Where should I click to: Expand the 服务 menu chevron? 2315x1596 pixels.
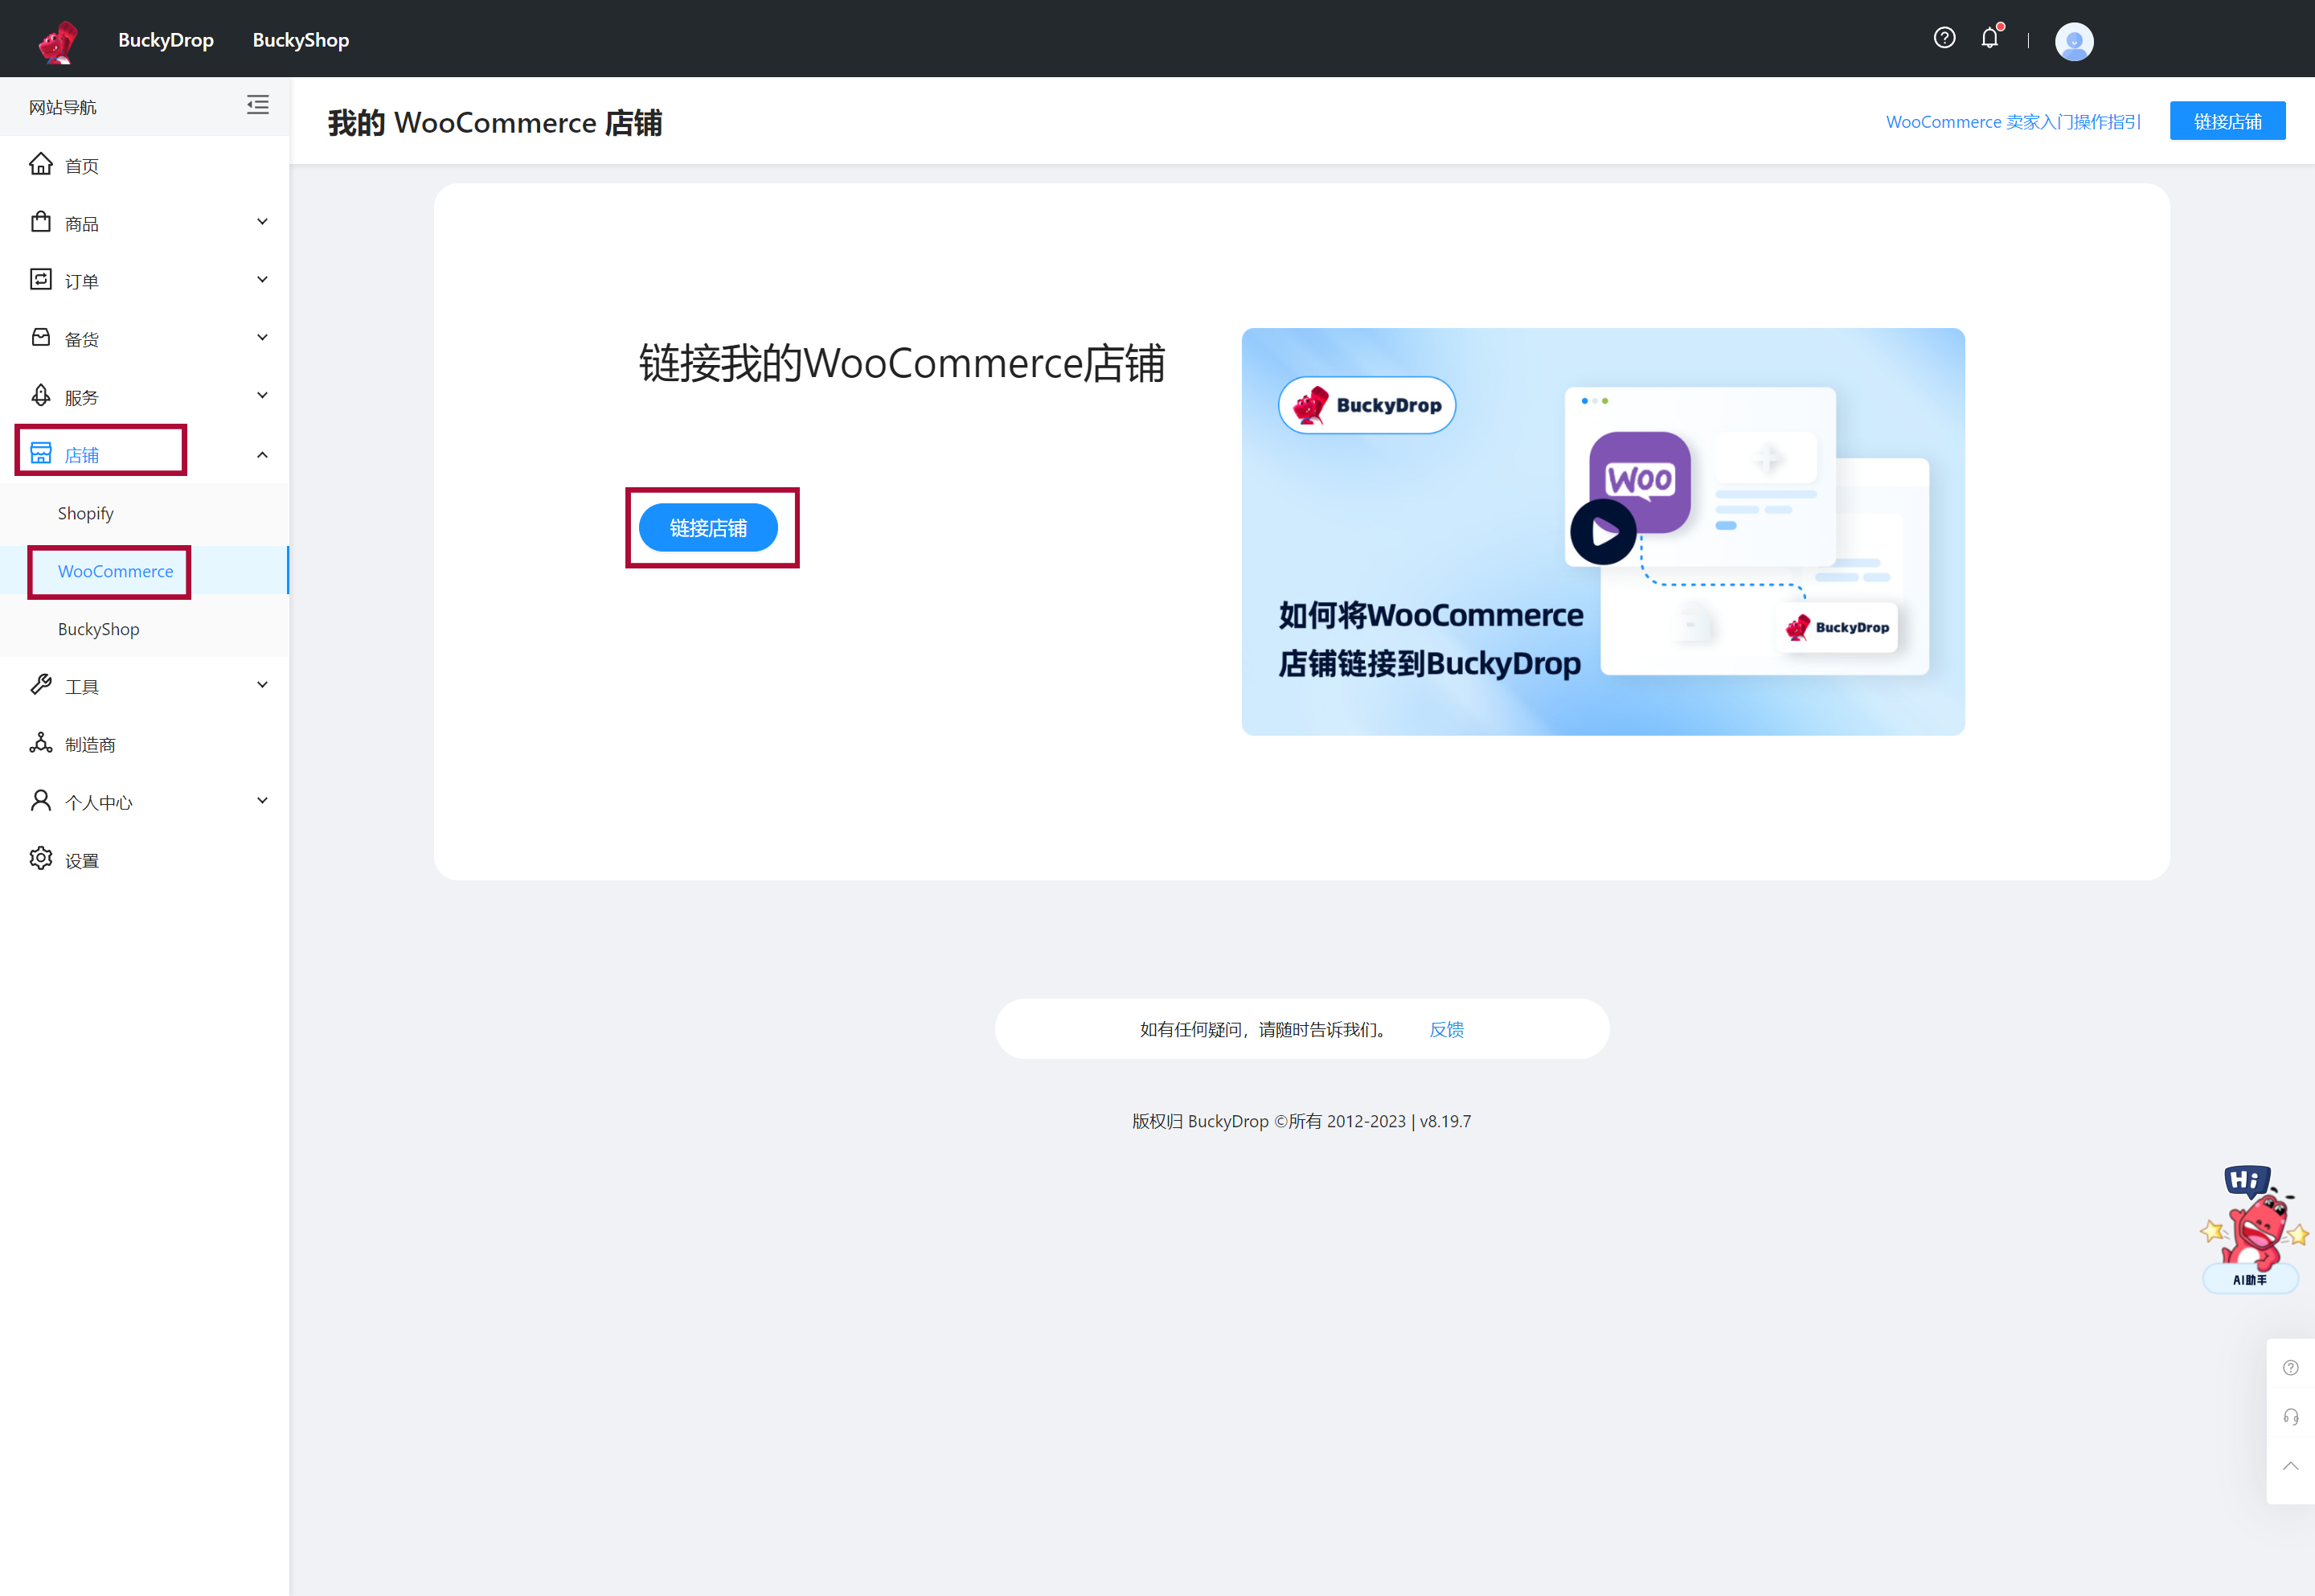click(x=262, y=396)
